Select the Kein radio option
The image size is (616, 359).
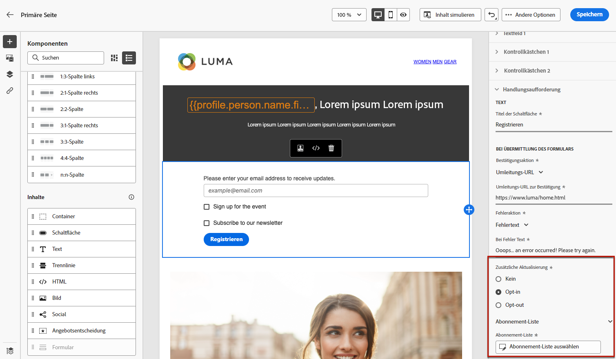point(498,279)
